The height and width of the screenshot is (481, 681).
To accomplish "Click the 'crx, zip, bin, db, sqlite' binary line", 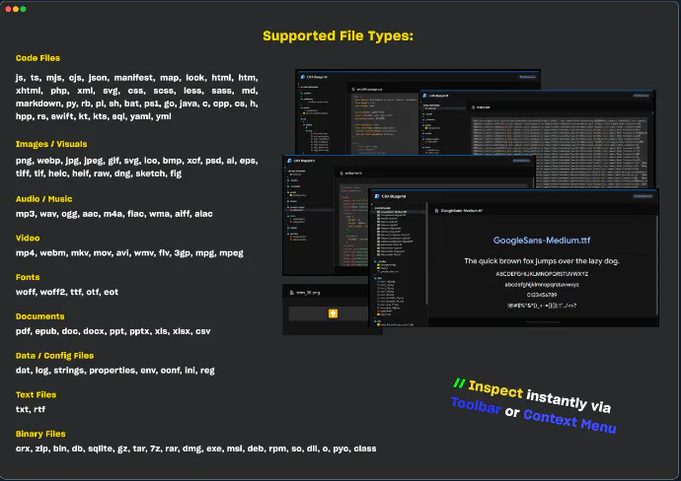I will click(195, 448).
